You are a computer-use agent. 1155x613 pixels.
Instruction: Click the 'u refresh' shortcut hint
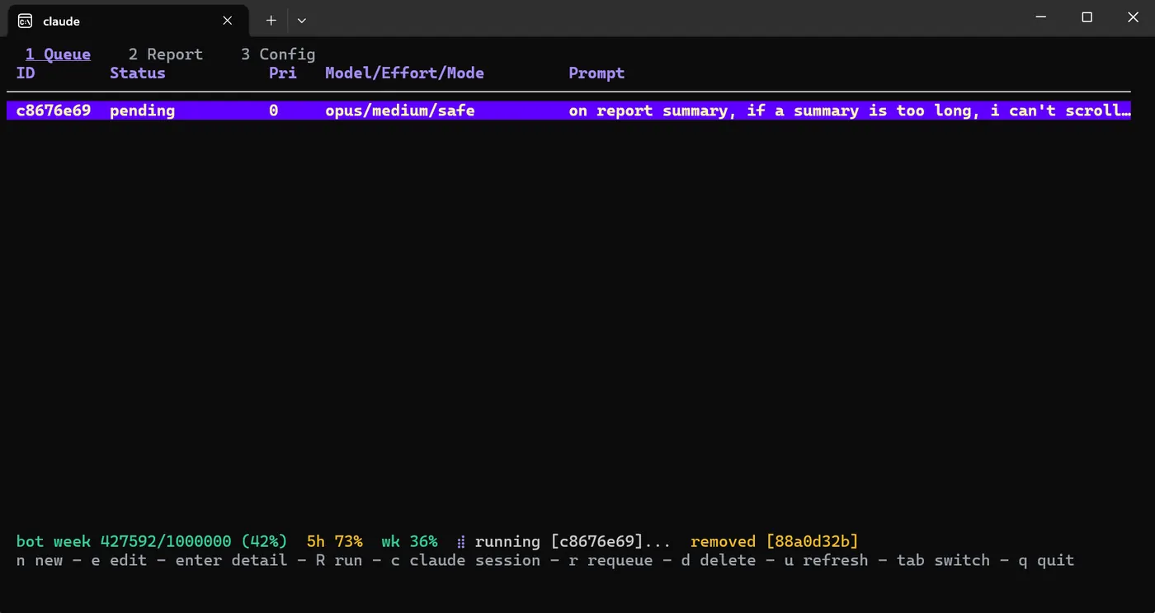(825, 560)
